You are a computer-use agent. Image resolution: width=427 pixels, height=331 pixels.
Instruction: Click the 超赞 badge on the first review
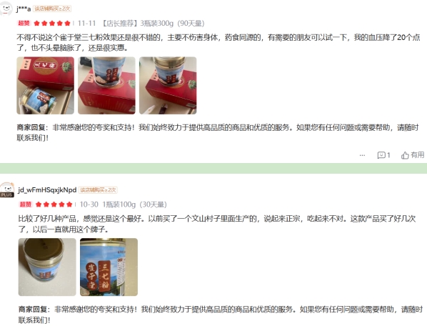[x=24, y=23]
